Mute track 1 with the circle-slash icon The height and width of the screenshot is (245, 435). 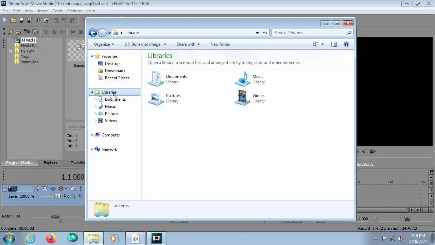pos(72,189)
